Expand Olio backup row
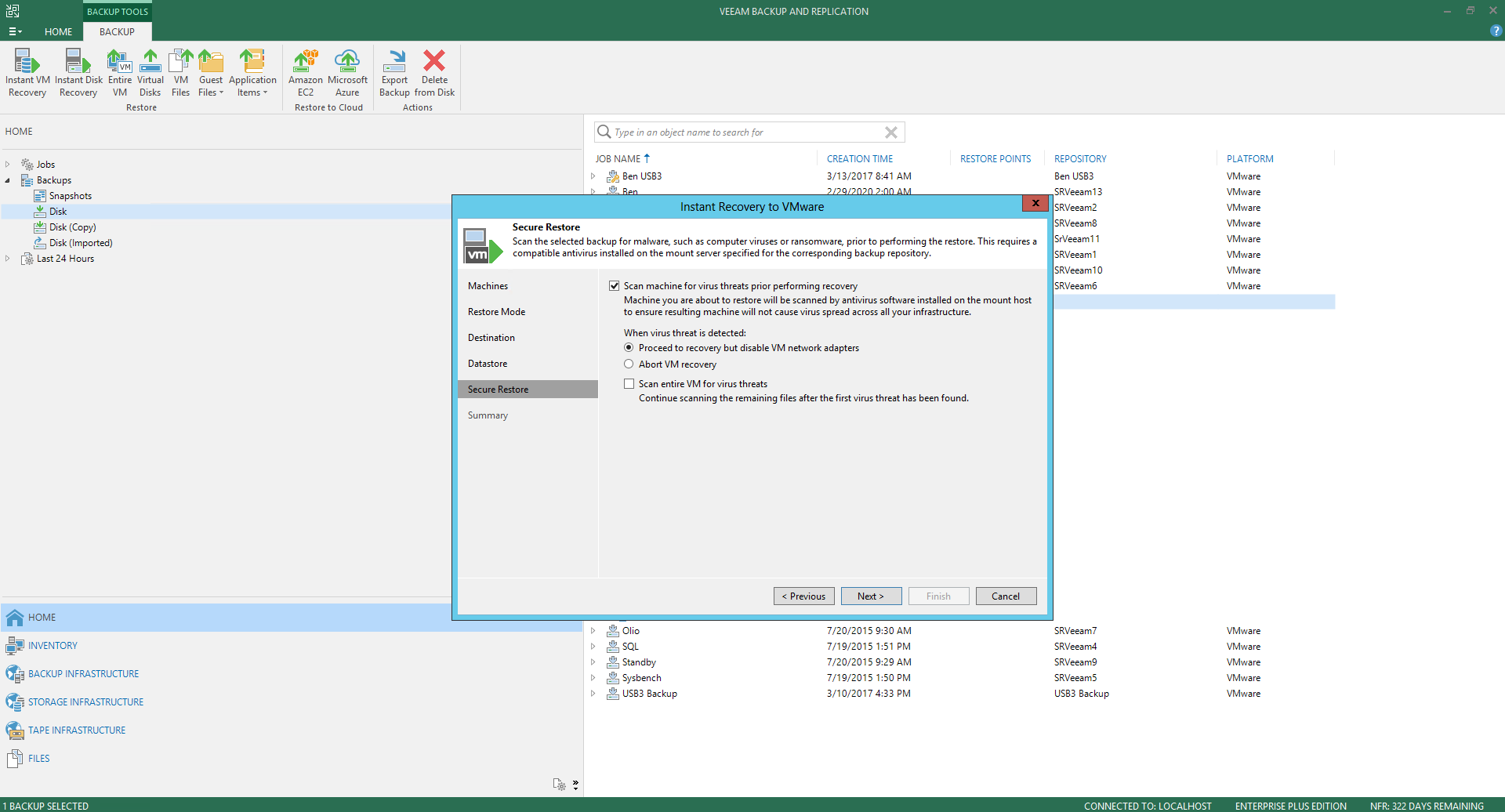The image size is (1505, 812). click(x=593, y=631)
